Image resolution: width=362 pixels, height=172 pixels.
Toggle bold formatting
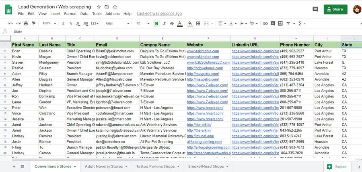(x=157, y=23)
